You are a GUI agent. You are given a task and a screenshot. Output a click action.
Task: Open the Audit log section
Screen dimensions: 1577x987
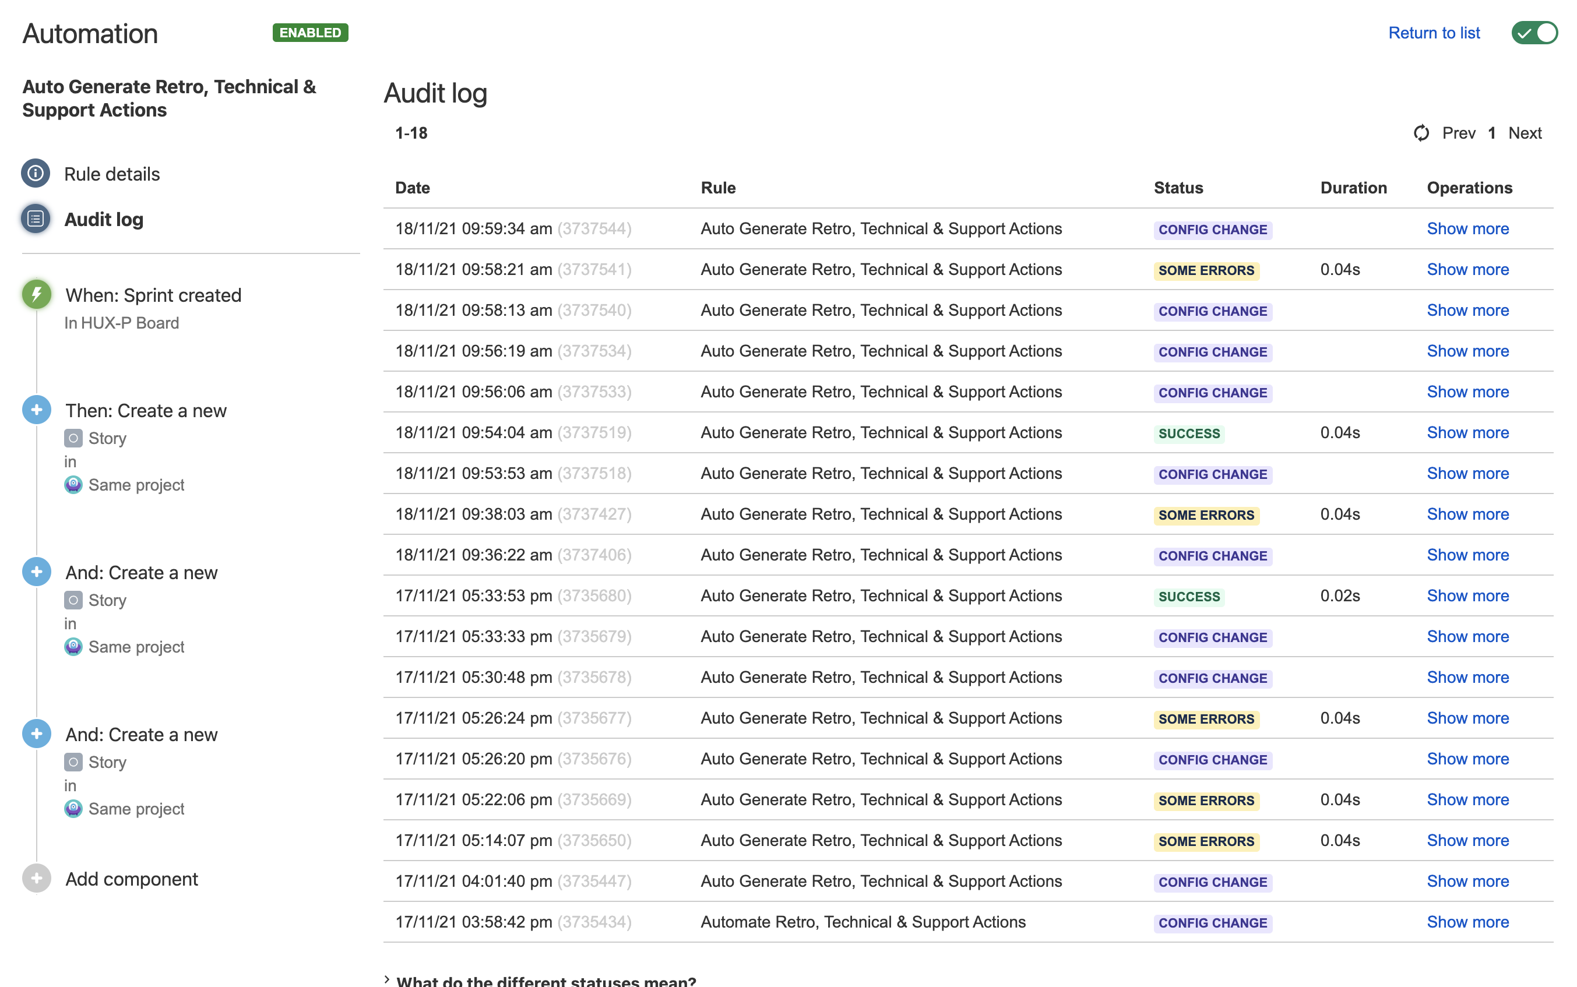click(104, 219)
